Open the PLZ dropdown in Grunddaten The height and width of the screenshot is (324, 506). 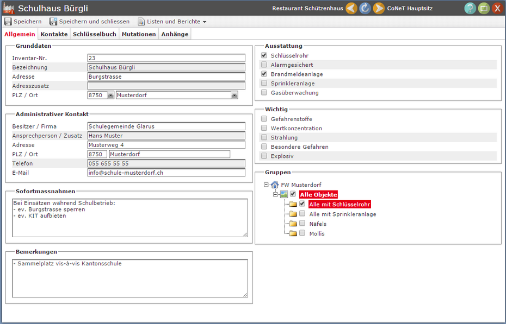point(111,96)
